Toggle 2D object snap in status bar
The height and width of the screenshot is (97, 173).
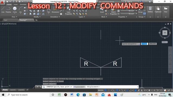(x=130, y=90)
